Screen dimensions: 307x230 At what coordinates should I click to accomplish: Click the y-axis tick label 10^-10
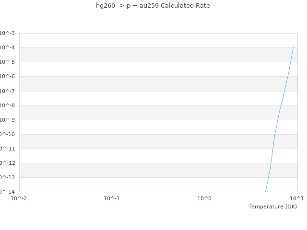coord(7,134)
